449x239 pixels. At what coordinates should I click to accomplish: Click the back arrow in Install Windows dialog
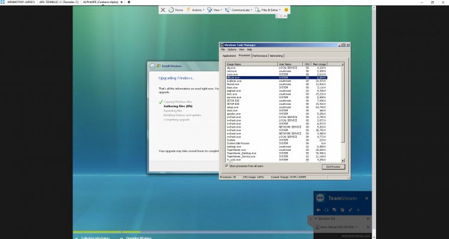tap(152, 66)
